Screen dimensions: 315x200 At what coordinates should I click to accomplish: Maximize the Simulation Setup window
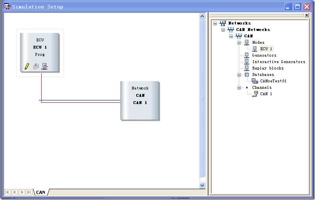297,7
